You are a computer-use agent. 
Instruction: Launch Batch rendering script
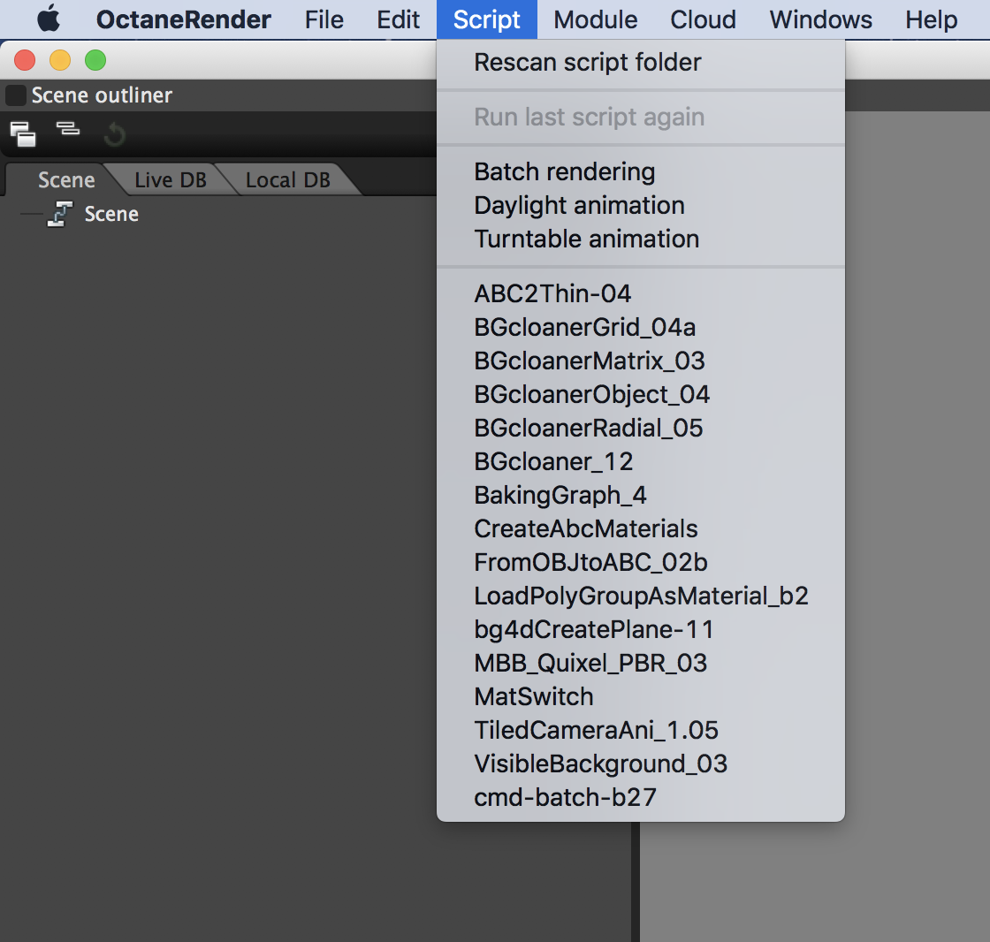tap(640, 171)
